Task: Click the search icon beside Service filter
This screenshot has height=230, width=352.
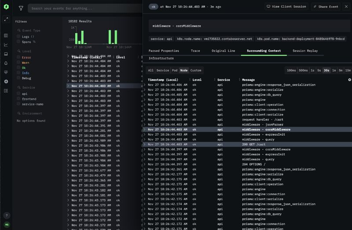Action: click(x=19, y=87)
